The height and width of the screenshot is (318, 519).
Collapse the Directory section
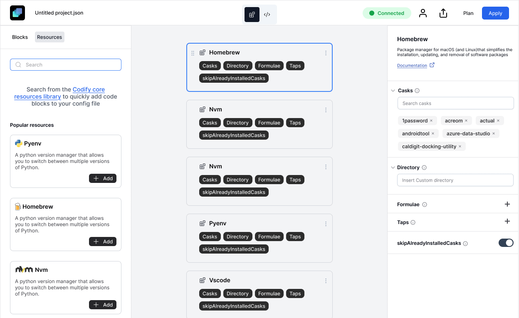tap(393, 168)
